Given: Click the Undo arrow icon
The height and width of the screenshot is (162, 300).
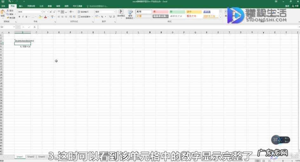Looking at the screenshot, I should pos(10,1).
